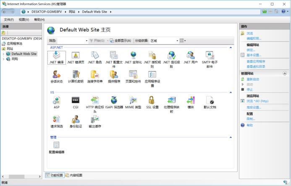Open the .NET 全球化 globe icon

pyautogui.click(x=133, y=55)
